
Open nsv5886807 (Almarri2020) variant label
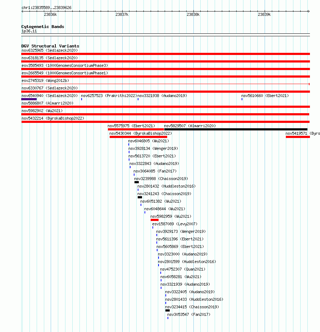click(x=47, y=103)
